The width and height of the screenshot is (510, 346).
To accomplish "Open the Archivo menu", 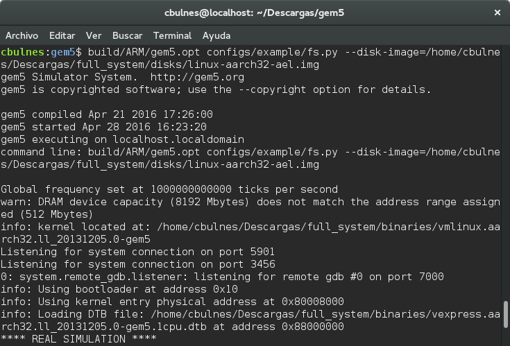I will tap(22, 35).
